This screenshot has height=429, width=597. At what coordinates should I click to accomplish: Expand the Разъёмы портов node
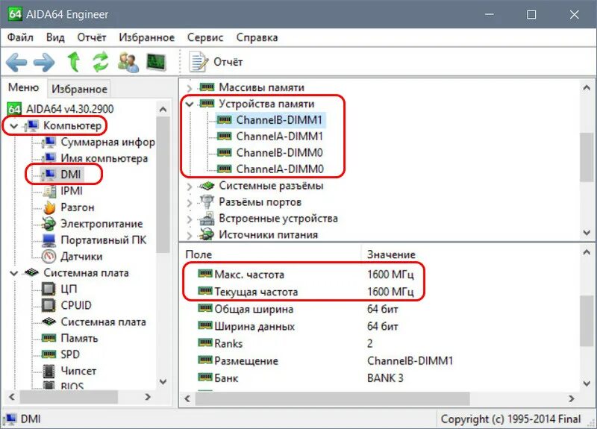click(x=190, y=203)
